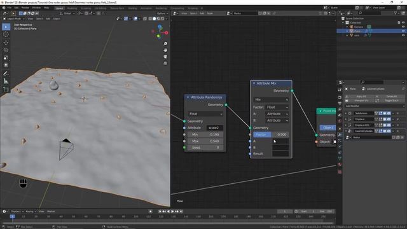This screenshot has height=229, width=407.
Task: Open the Edit menu
Action: click(x=17, y=8)
